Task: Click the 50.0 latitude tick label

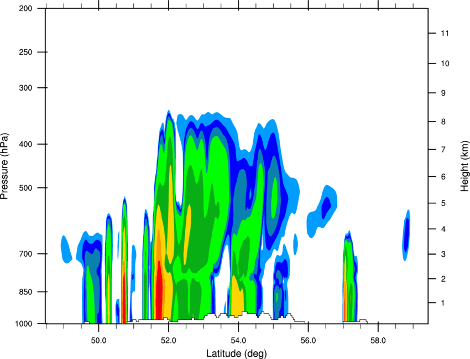Action: (98, 341)
